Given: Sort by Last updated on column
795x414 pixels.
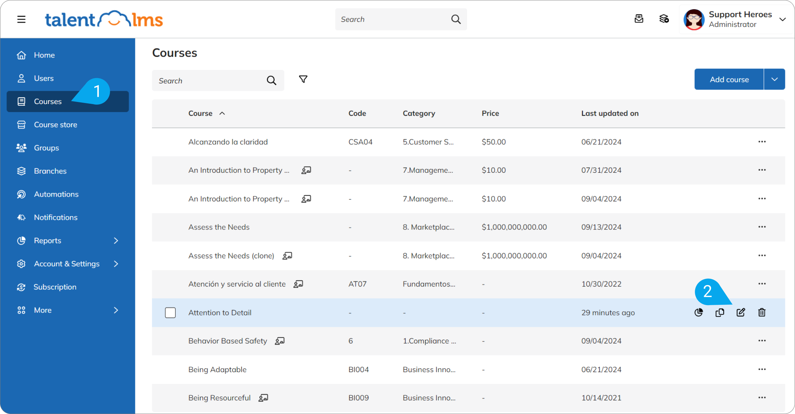Looking at the screenshot, I should click(x=610, y=113).
